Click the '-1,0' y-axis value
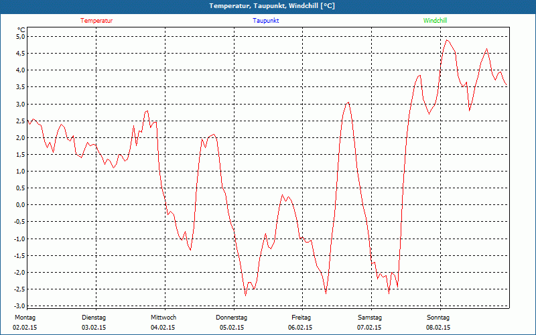The height and width of the screenshot is (335, 536). [20, 239]
